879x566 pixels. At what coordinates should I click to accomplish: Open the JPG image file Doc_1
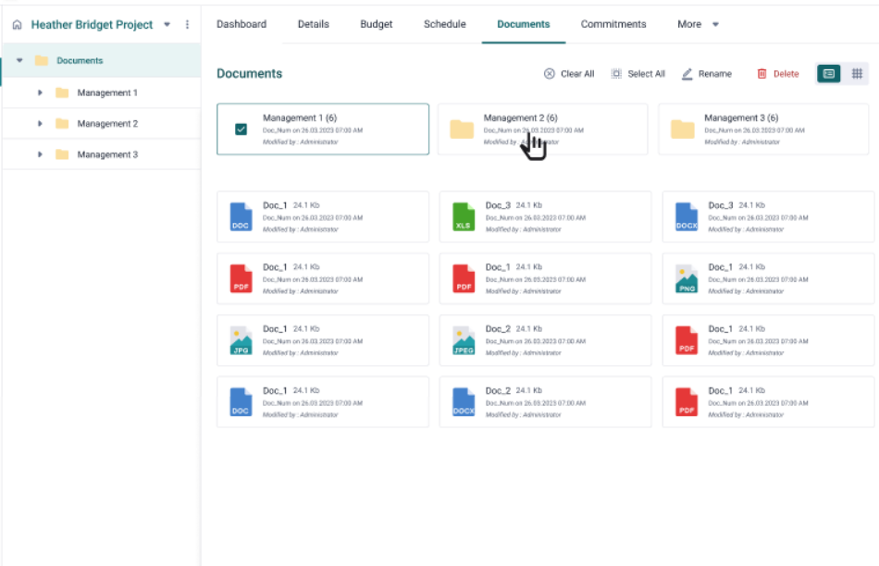click(x=241, y=340)
